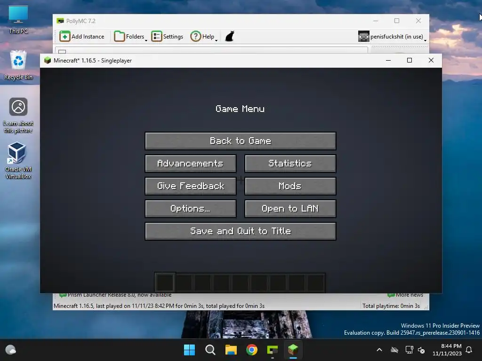Screen dimensions: 482x361
Task: Close the Minecraft window
Action: (431, 61)
